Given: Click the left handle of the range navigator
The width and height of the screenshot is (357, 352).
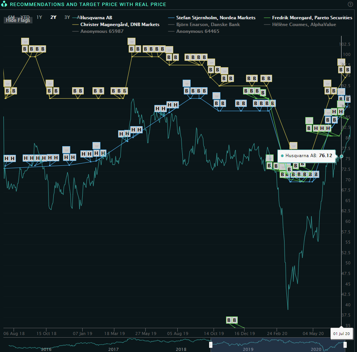Looking at the screenshot, I should pyautogui.click(x=211, y=344).
